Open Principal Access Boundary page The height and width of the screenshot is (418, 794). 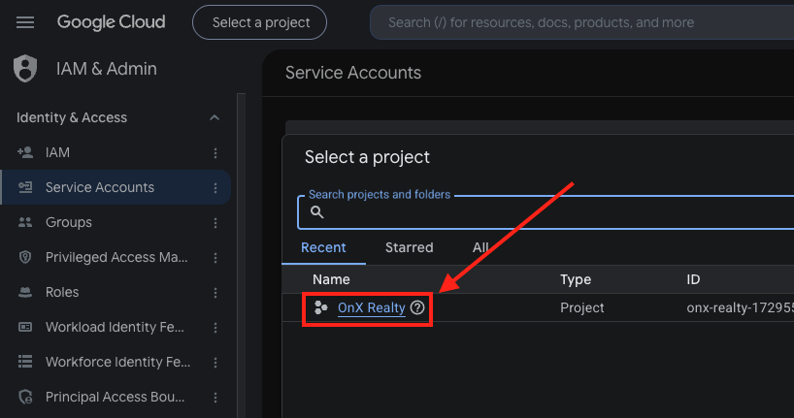click(x=116, y=397)
